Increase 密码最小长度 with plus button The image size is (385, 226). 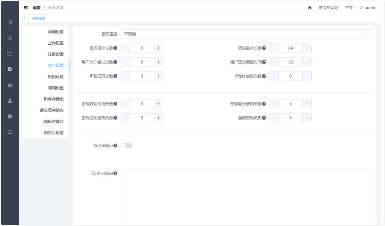pos(158,48)
